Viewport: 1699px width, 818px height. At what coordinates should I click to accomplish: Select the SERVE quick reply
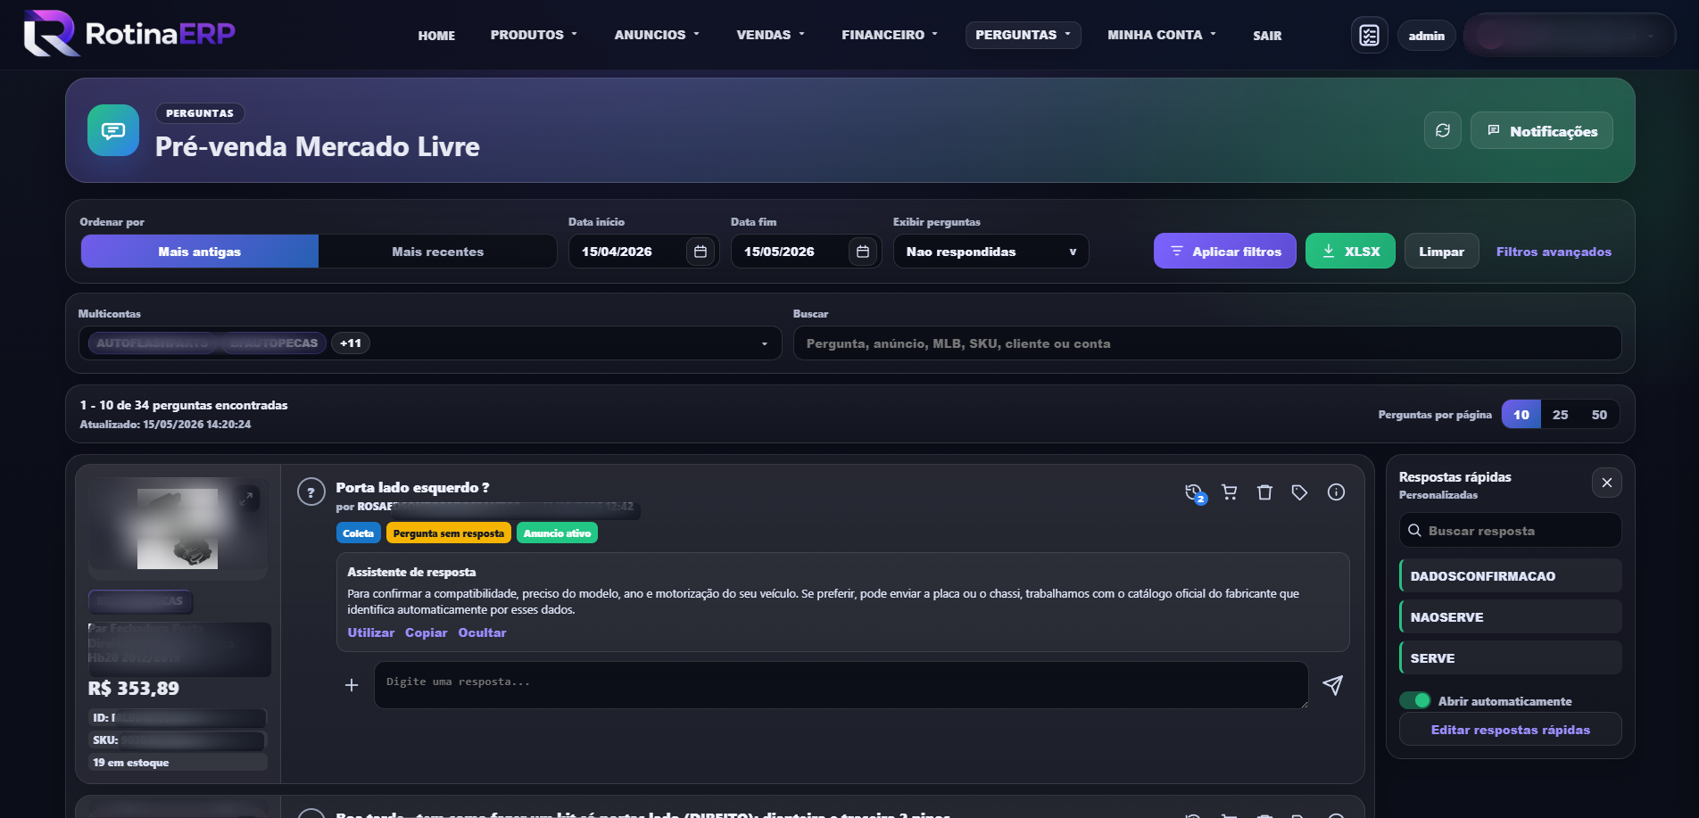coord(1511,658)
